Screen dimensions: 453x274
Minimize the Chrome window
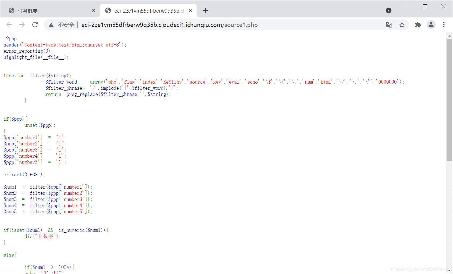[x=406, y=6]
